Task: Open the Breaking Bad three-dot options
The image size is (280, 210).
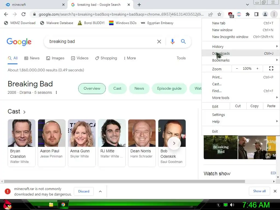Action: tap(56, 92)
